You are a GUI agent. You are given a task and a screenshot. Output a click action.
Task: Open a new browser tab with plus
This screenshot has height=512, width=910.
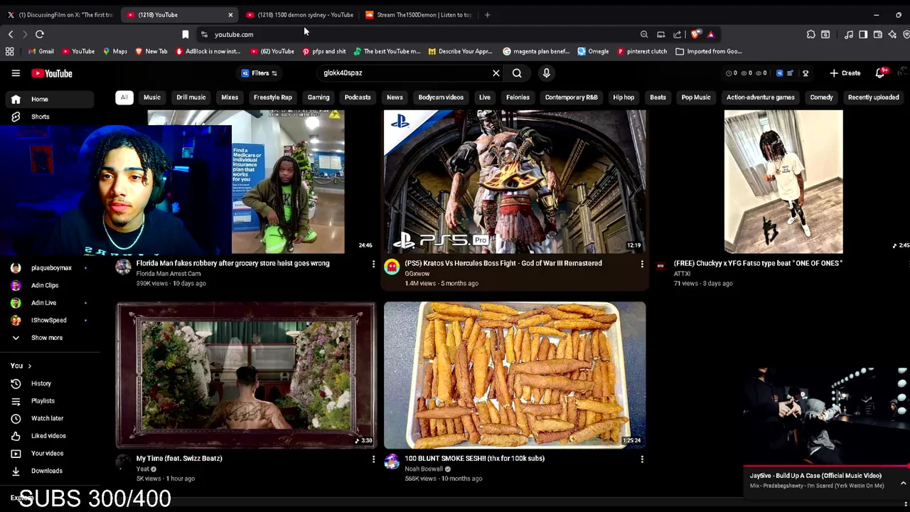(487, 14)
